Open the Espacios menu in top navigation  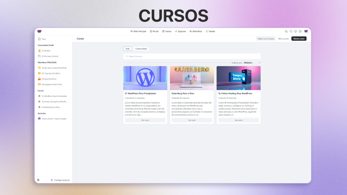pyautogui.click(x=180, y=31)
